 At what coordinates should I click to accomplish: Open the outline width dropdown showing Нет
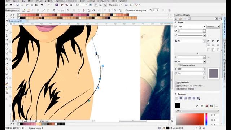point(204,27)
